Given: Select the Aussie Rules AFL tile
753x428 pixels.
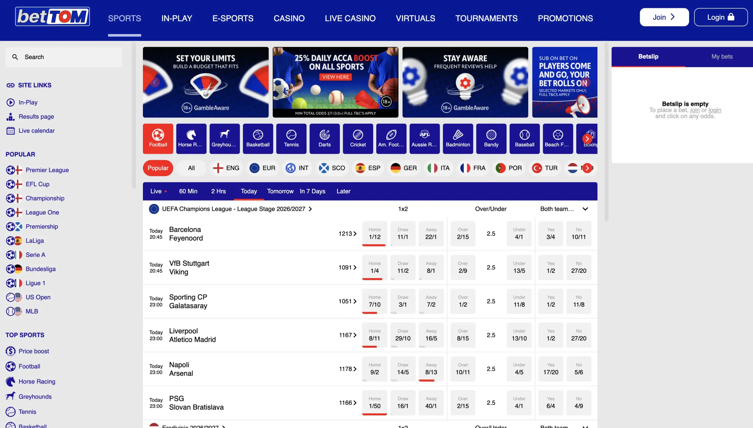Looking at the screenshot, I should click(424, 139).
